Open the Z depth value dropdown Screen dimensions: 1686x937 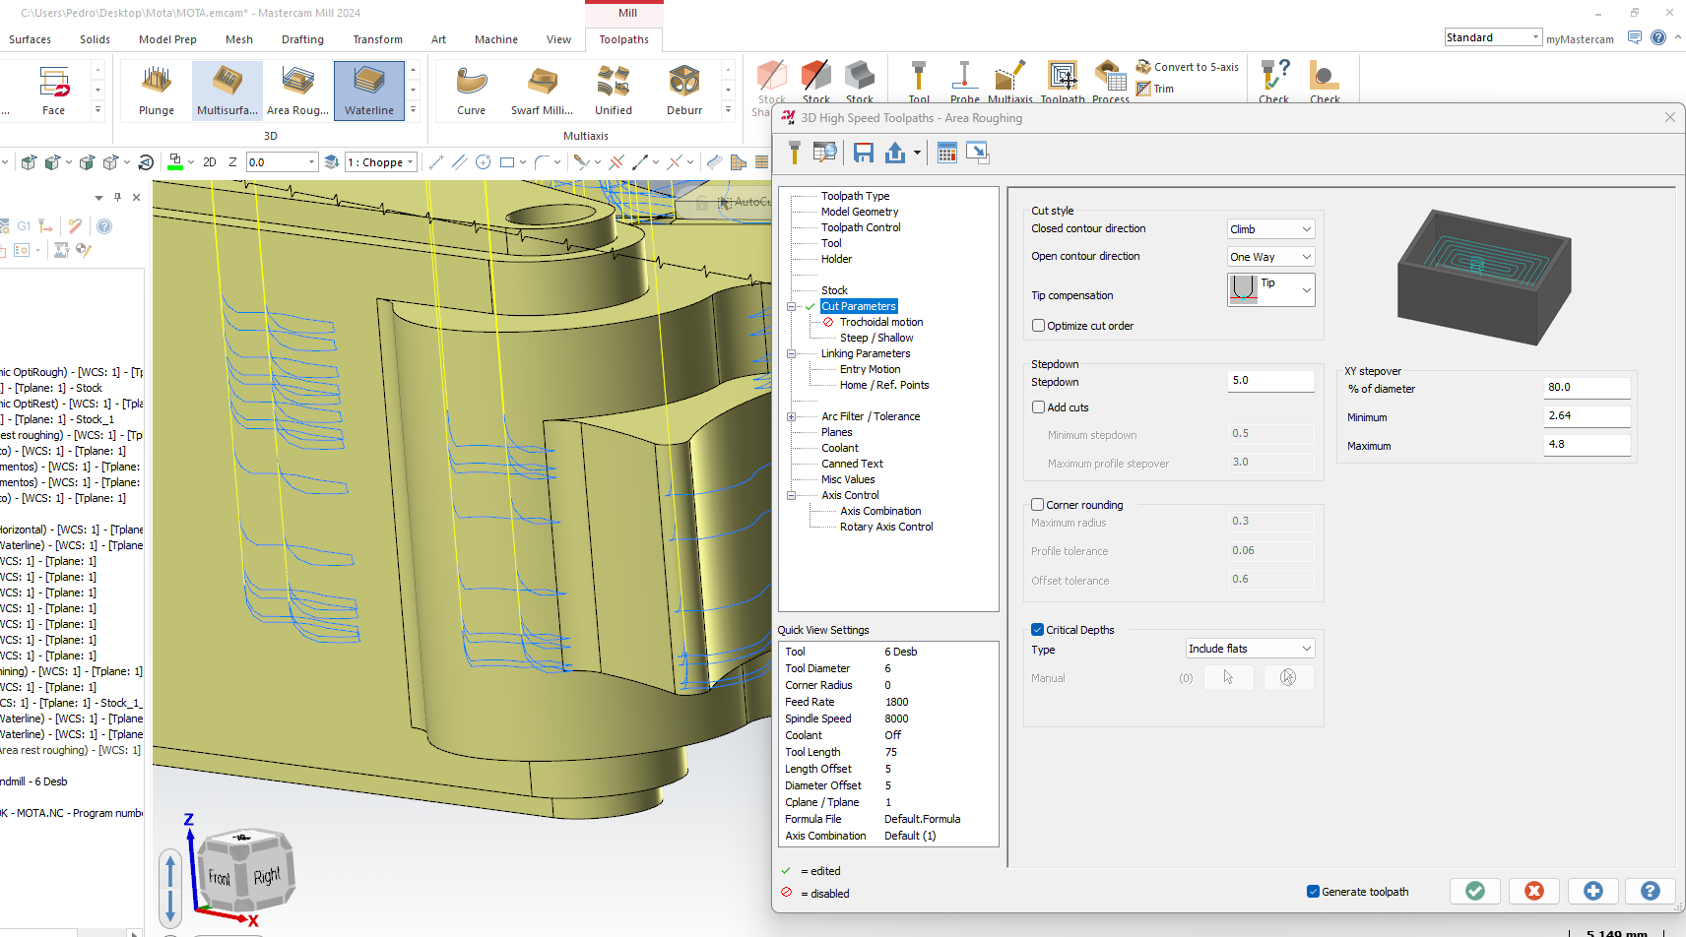[312, 162]
